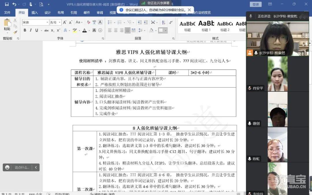Viewport: 312px width, 195px height.
Task: Apply the black font color
Action: coord(85,30)
